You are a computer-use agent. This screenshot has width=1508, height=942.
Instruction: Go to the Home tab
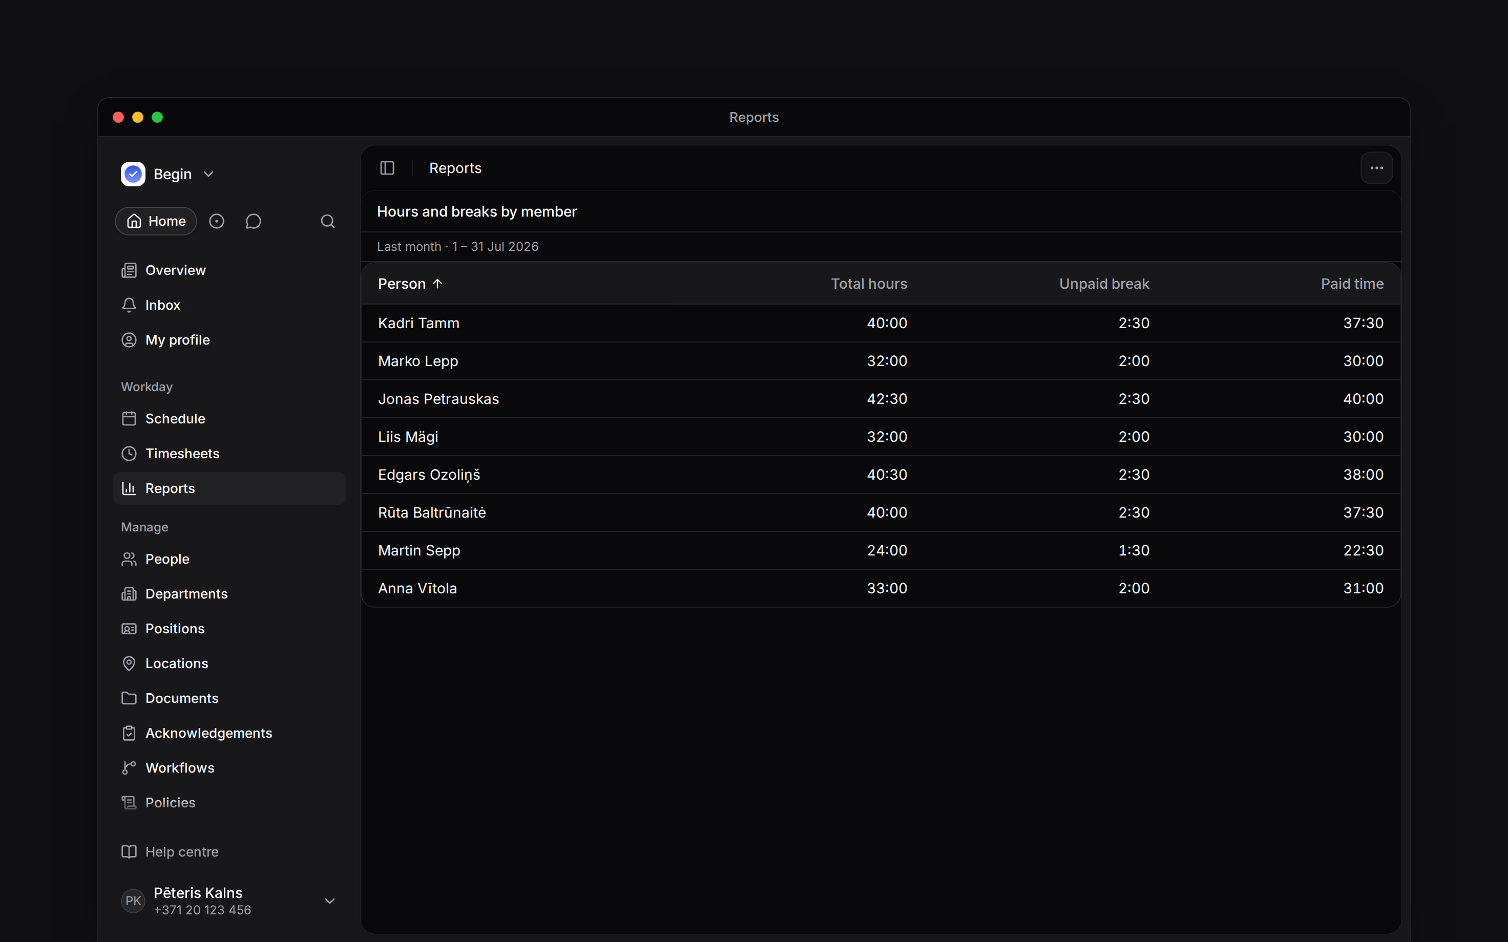(x=156, y=221)
